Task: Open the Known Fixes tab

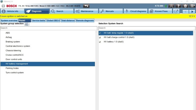Action: click(x=160, y=11)
